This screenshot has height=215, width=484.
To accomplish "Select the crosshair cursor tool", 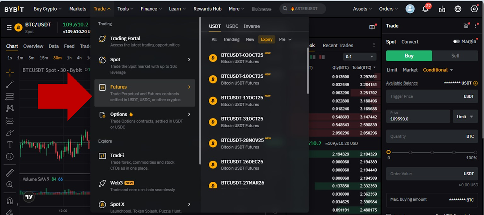I will point(10,72).
